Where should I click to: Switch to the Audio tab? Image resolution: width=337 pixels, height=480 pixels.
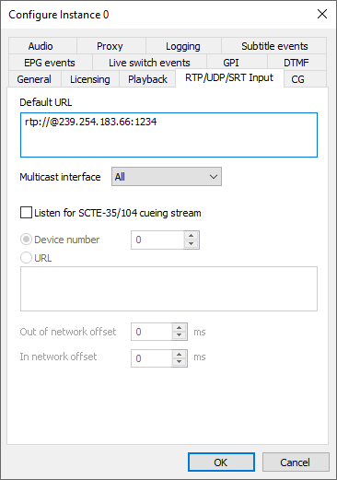pos(42,46)
